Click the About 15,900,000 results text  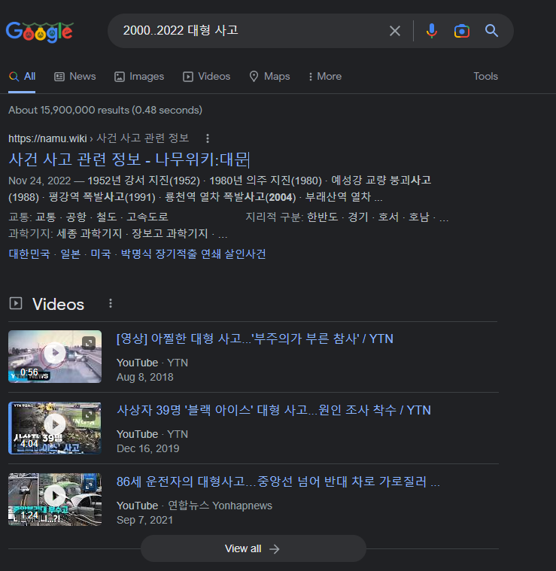pos(105,110)
